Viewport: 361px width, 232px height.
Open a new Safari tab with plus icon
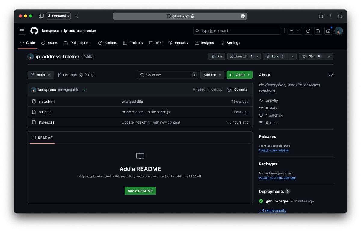click(330, 16)
